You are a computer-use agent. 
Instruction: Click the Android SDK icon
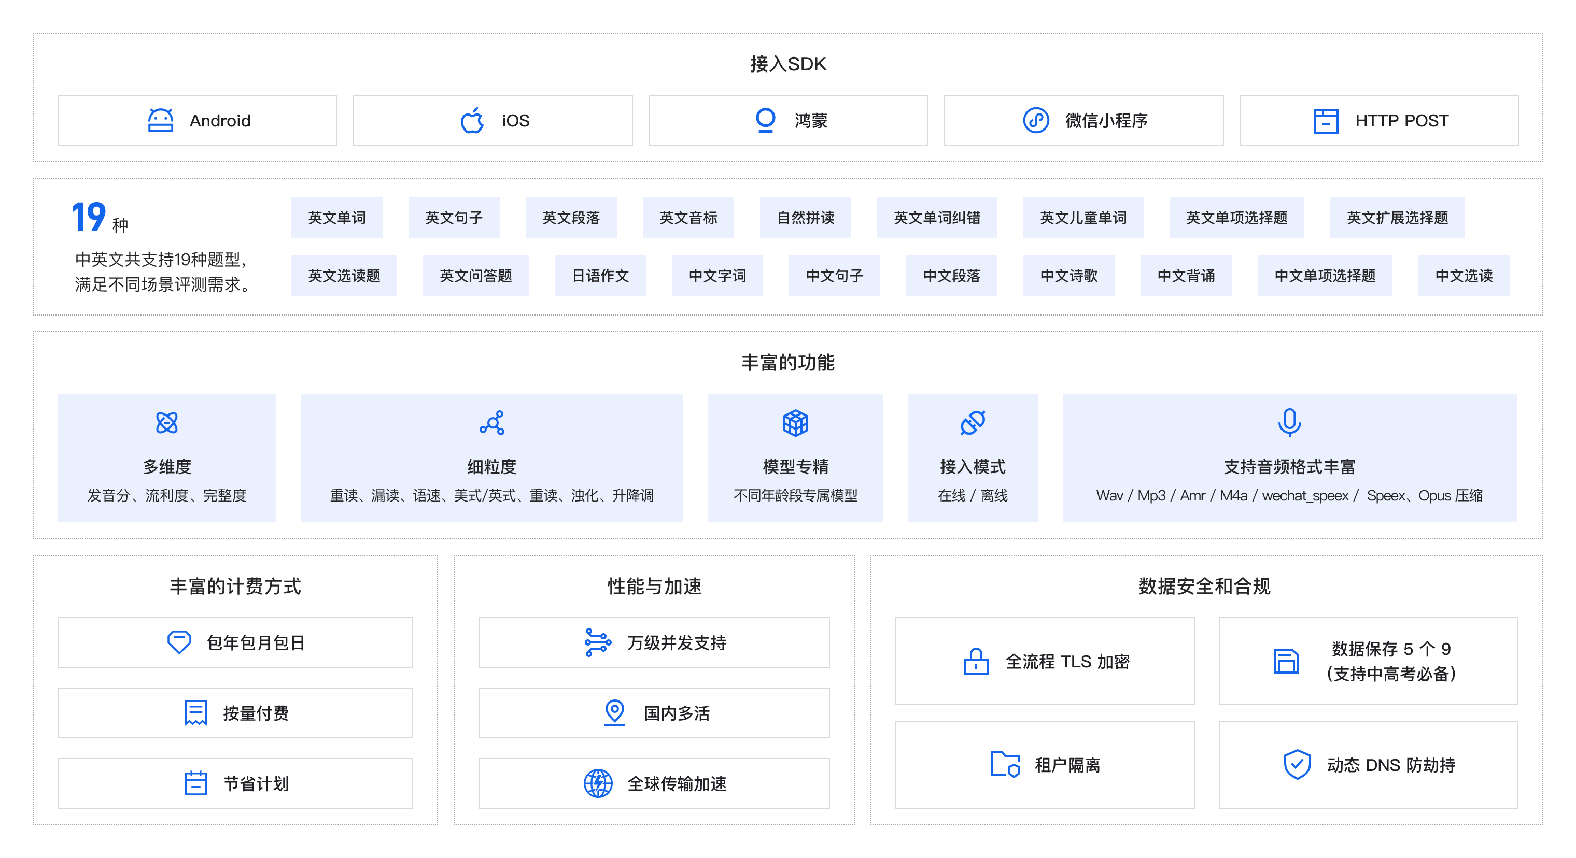click(160, 120)
